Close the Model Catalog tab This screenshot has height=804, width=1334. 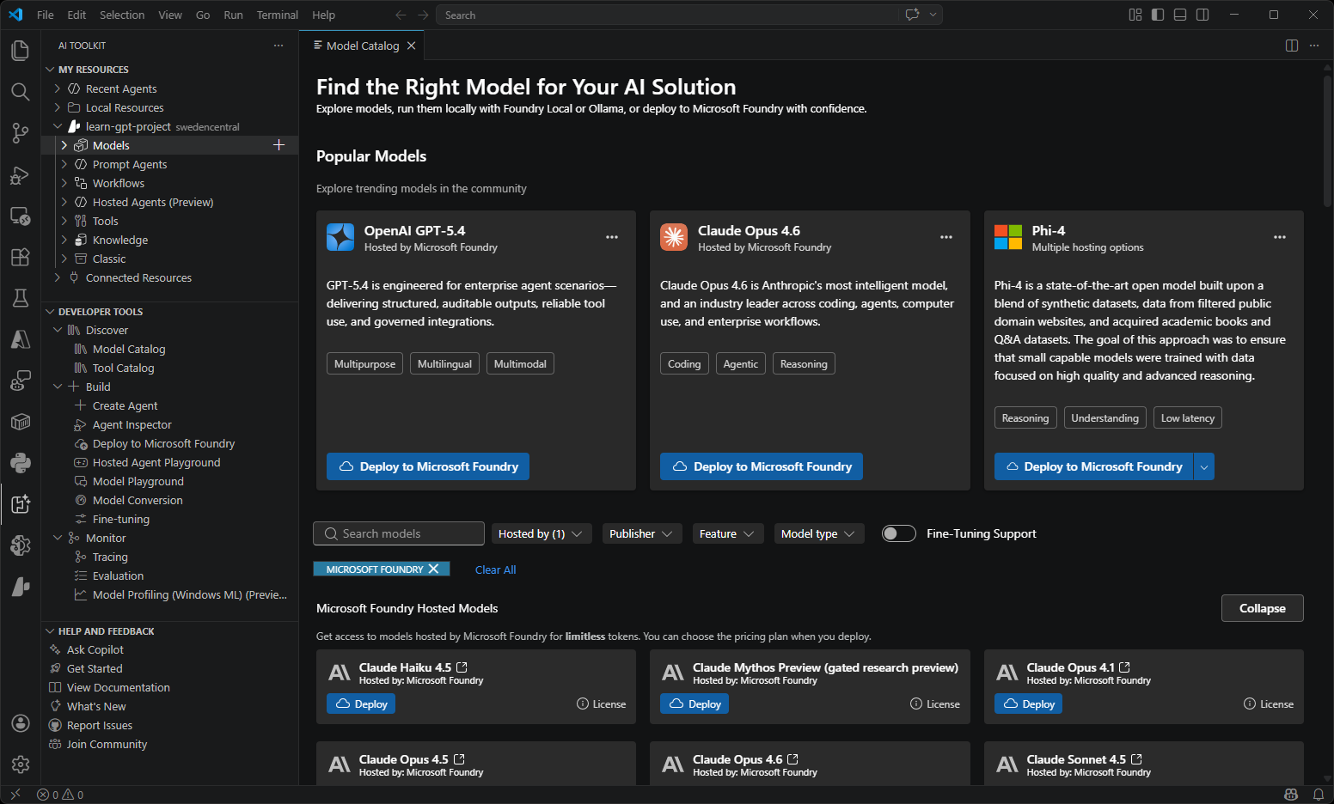pos(411,46)
